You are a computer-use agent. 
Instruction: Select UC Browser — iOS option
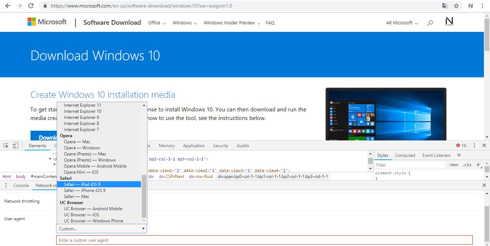click(x=99, y=214)
